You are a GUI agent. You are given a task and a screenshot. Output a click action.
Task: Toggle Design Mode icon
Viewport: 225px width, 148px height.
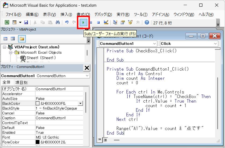(x=106, y=22)
